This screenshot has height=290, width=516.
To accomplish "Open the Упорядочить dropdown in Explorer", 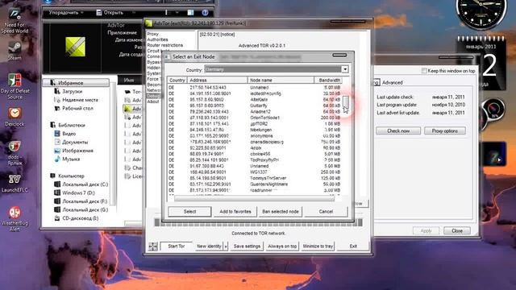I will click(66, 13).
